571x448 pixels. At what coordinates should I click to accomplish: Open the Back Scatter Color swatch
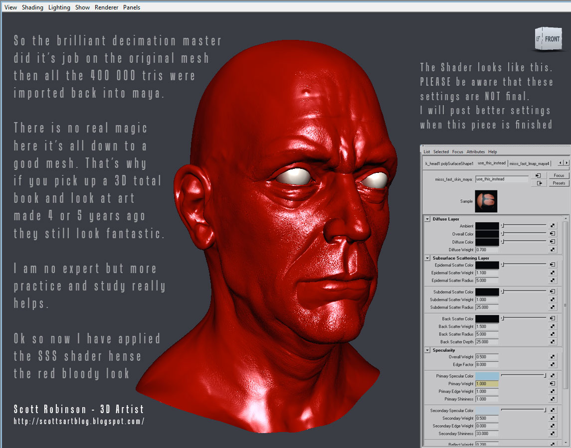[x=487, y=319]
